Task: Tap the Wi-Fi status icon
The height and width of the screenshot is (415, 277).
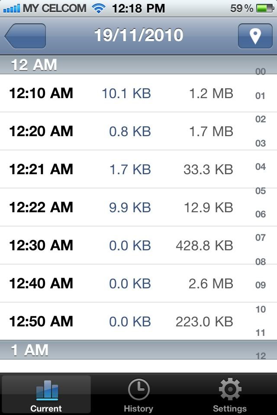Action: tap(99, 8)
